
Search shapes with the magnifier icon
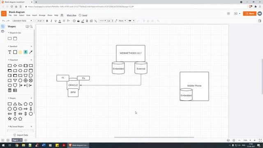(x=31, y=26)
